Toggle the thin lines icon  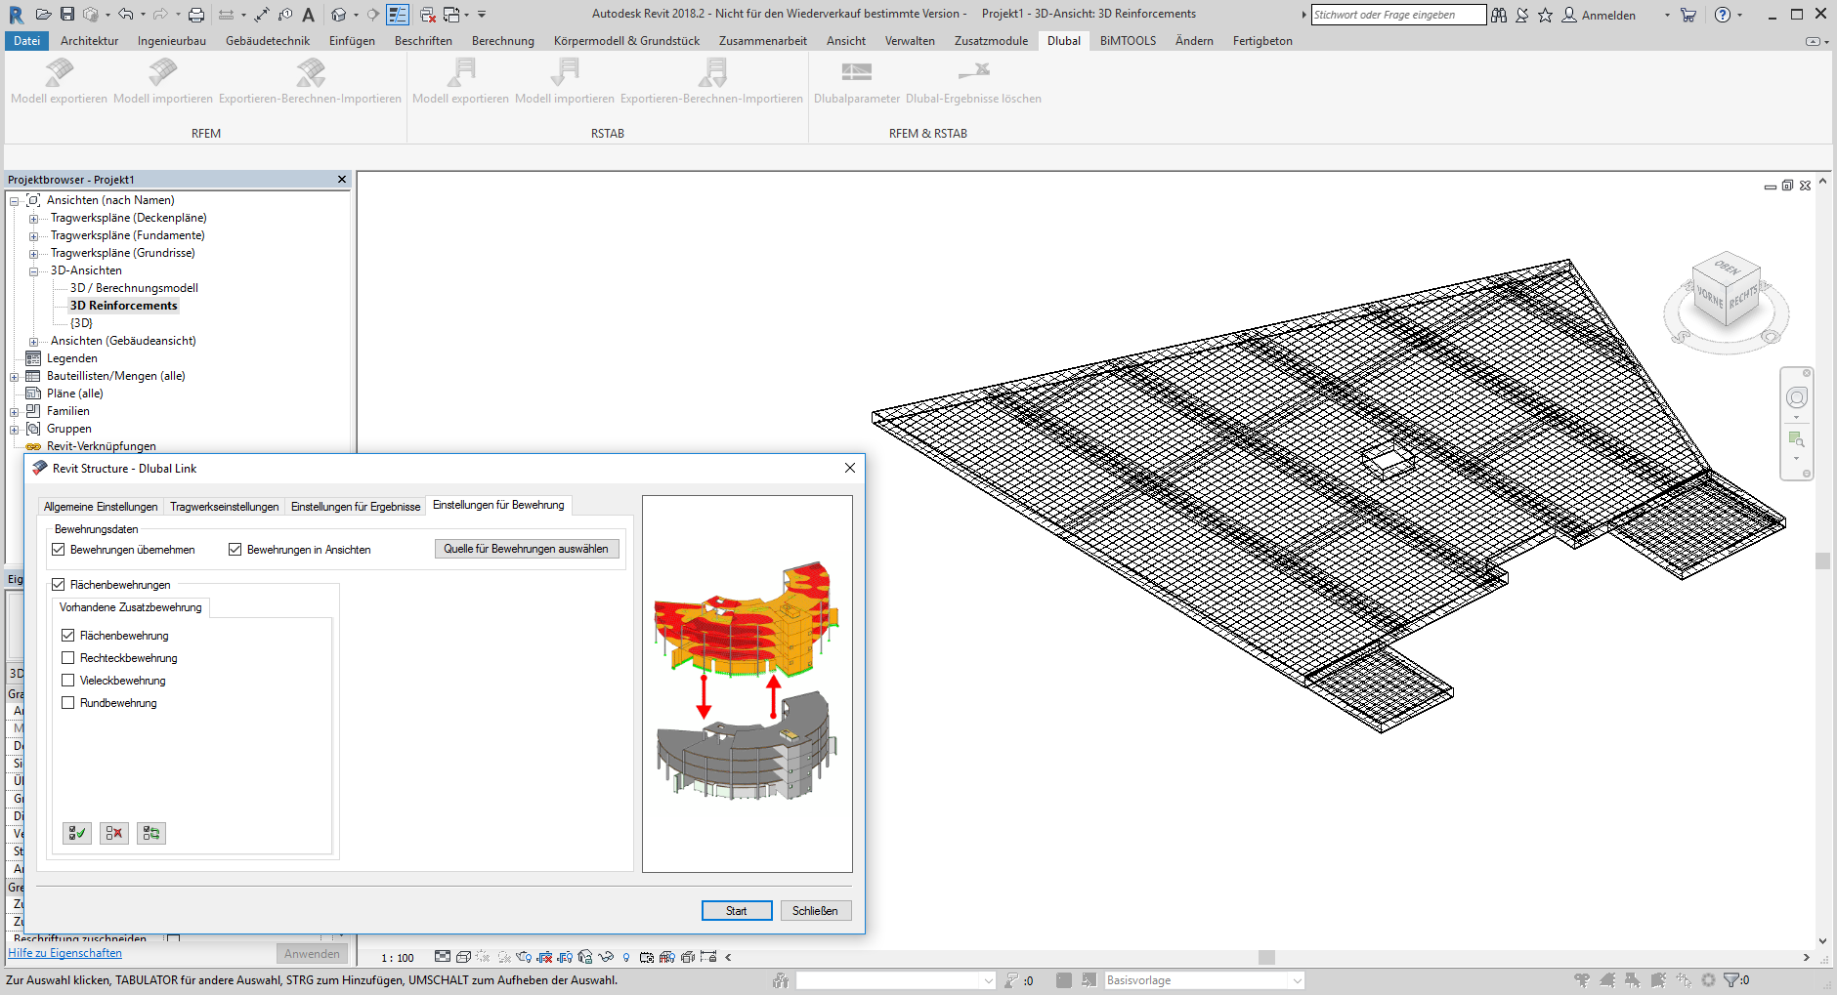point(398,14)
